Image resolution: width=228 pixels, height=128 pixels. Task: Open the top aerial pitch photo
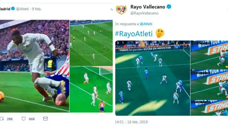point(91,43)
